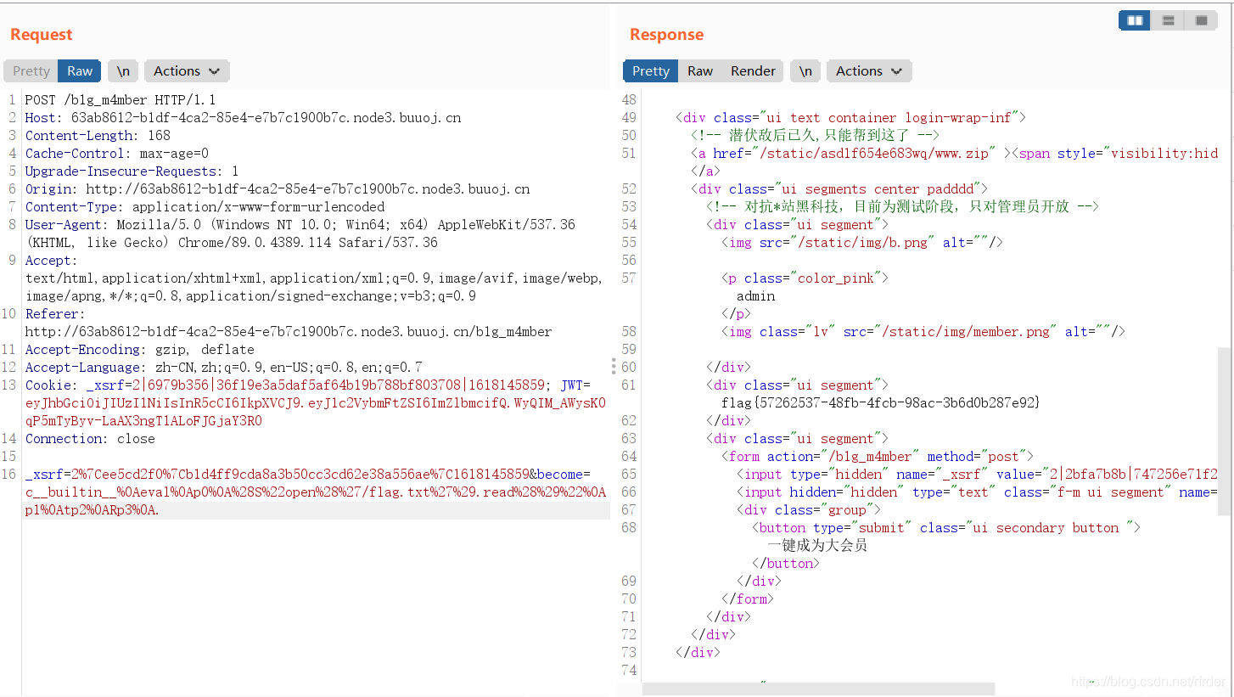Switch Response view to Raw
The height and width of the screenshot is (697, 1234).
point(700,71)
